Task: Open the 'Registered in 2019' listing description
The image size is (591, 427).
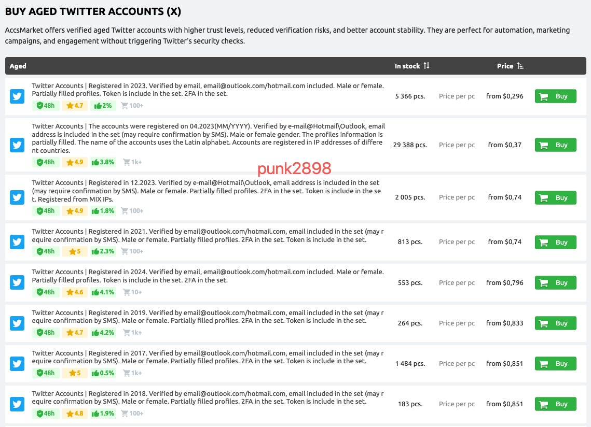Action: pyautogui.click(x=208, y=317)
